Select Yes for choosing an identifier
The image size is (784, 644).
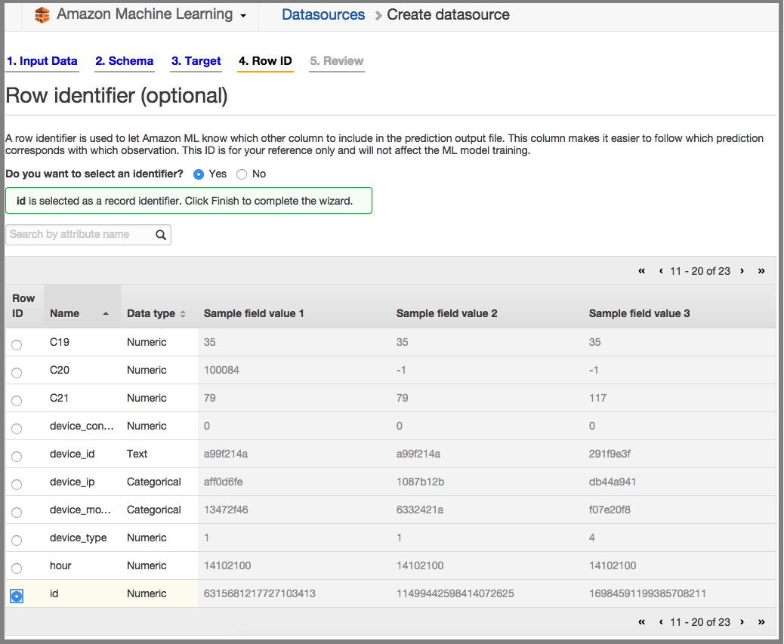[199, 174]
